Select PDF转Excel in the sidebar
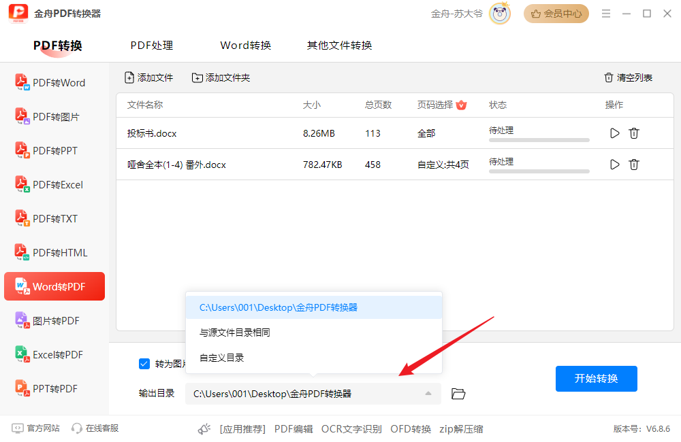Image resolution: width=681 pixels, height=442 pixels. tap(54, 184)
